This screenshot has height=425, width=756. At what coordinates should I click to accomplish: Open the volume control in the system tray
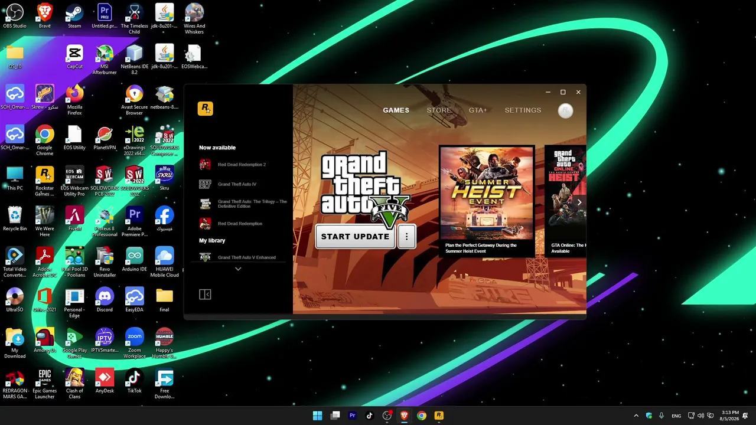pyautogui.click(x=700, y=416)
